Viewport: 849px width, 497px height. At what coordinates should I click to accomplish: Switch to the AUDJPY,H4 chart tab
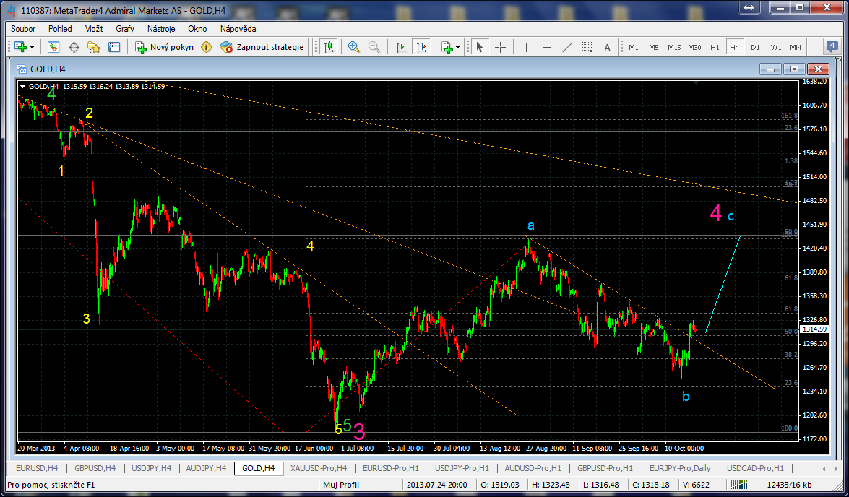(x=207, y=468)
